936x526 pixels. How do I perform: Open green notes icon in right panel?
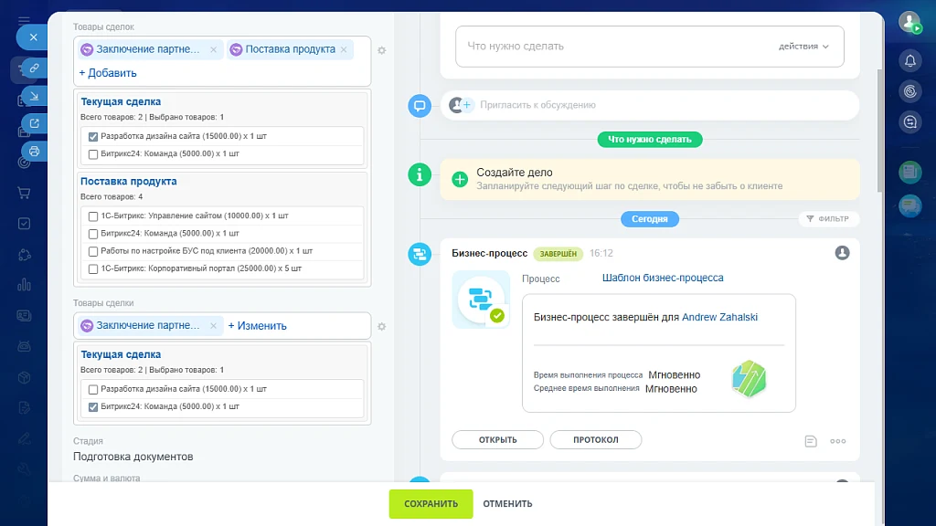[x=909, y=173]
